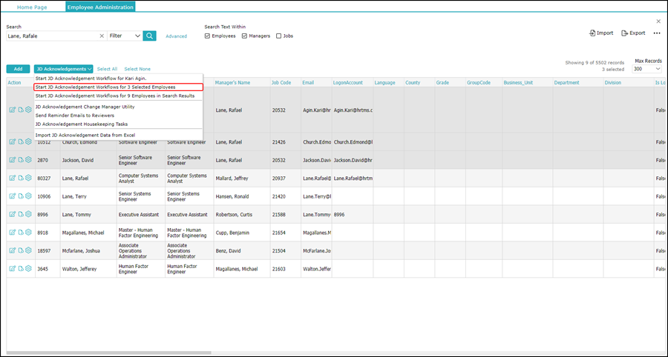Open the settings gear for Lane, Tommy row
The width and height of the screenshot is (668, 357).
[28, 214]
